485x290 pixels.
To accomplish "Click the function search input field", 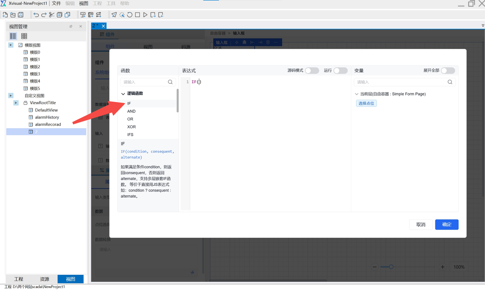I will coord(148,82).
